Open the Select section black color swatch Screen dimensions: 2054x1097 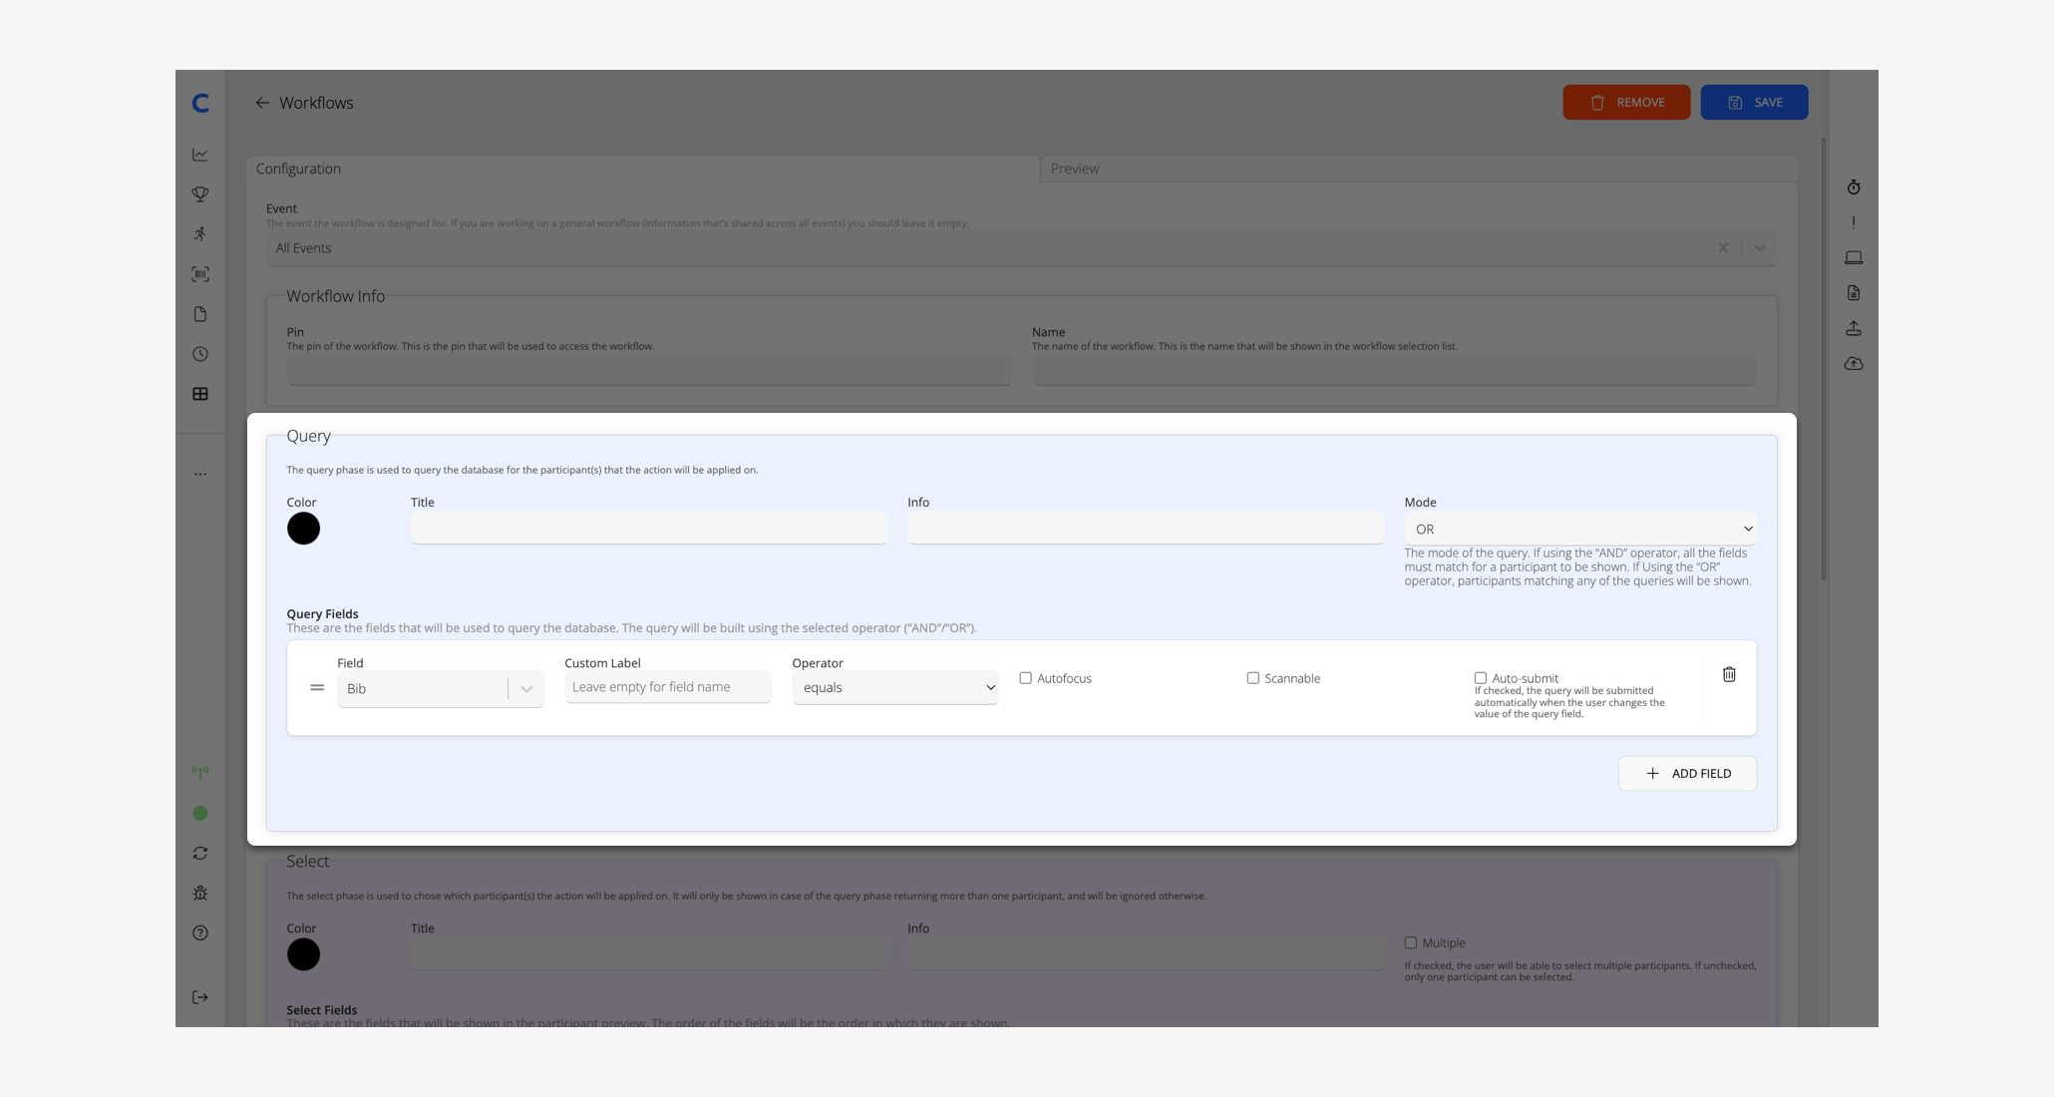(x=303, y=954)
